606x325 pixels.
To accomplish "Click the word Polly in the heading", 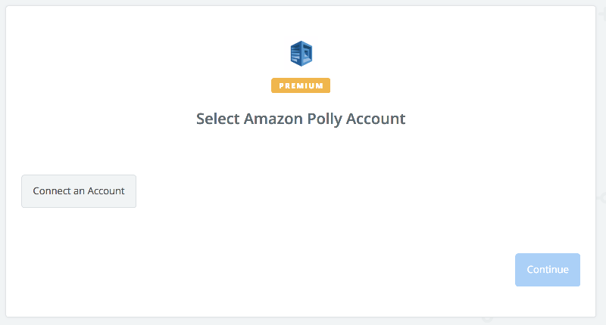I will [325, 119].
